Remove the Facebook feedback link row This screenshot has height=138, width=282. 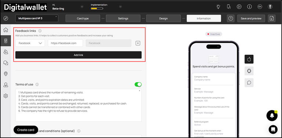[138, 43]
